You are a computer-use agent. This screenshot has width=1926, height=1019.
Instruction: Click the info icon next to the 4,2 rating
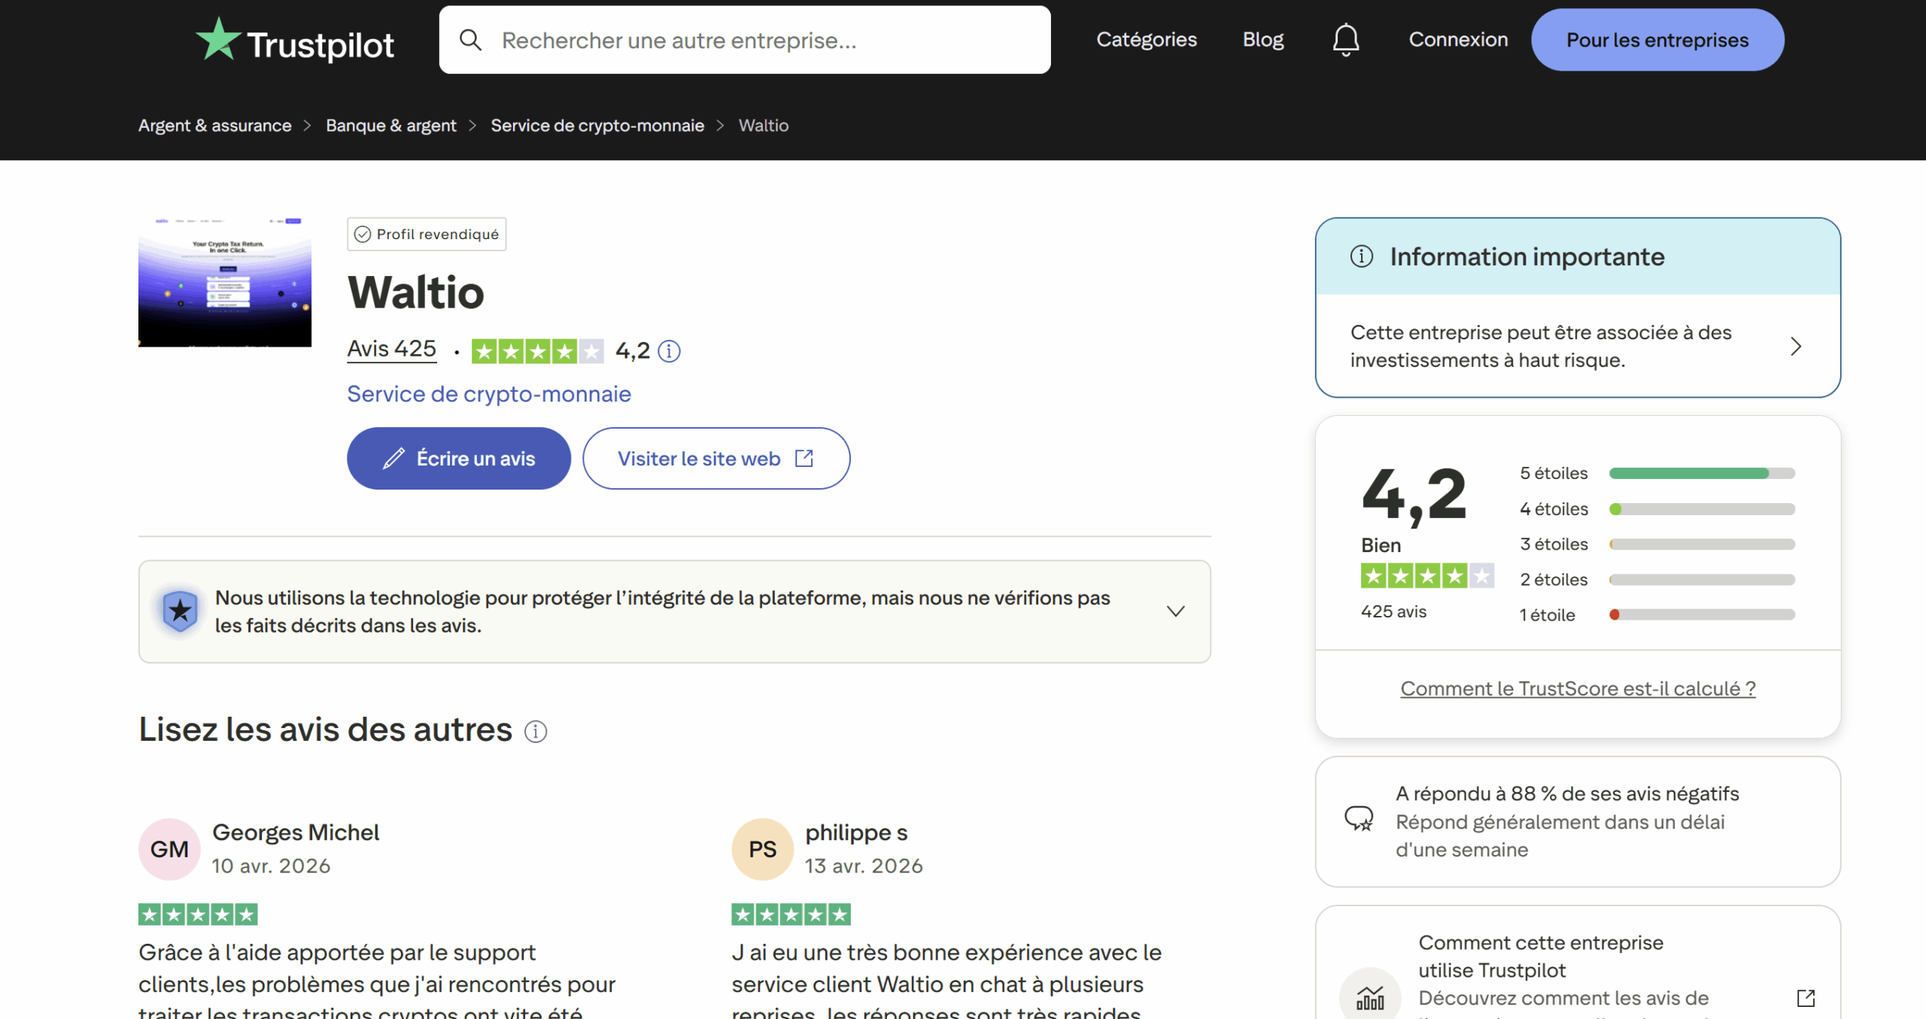click(669, 350)
